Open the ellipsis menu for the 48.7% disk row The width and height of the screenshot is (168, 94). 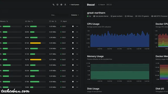[77, 49]
